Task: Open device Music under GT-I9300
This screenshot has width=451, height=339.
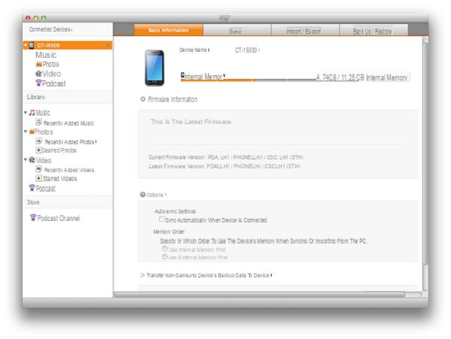Action: pos(46,55)
